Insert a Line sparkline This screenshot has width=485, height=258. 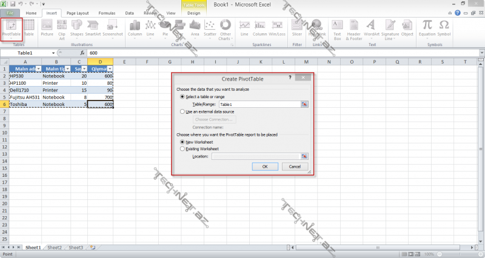point(244,28)
